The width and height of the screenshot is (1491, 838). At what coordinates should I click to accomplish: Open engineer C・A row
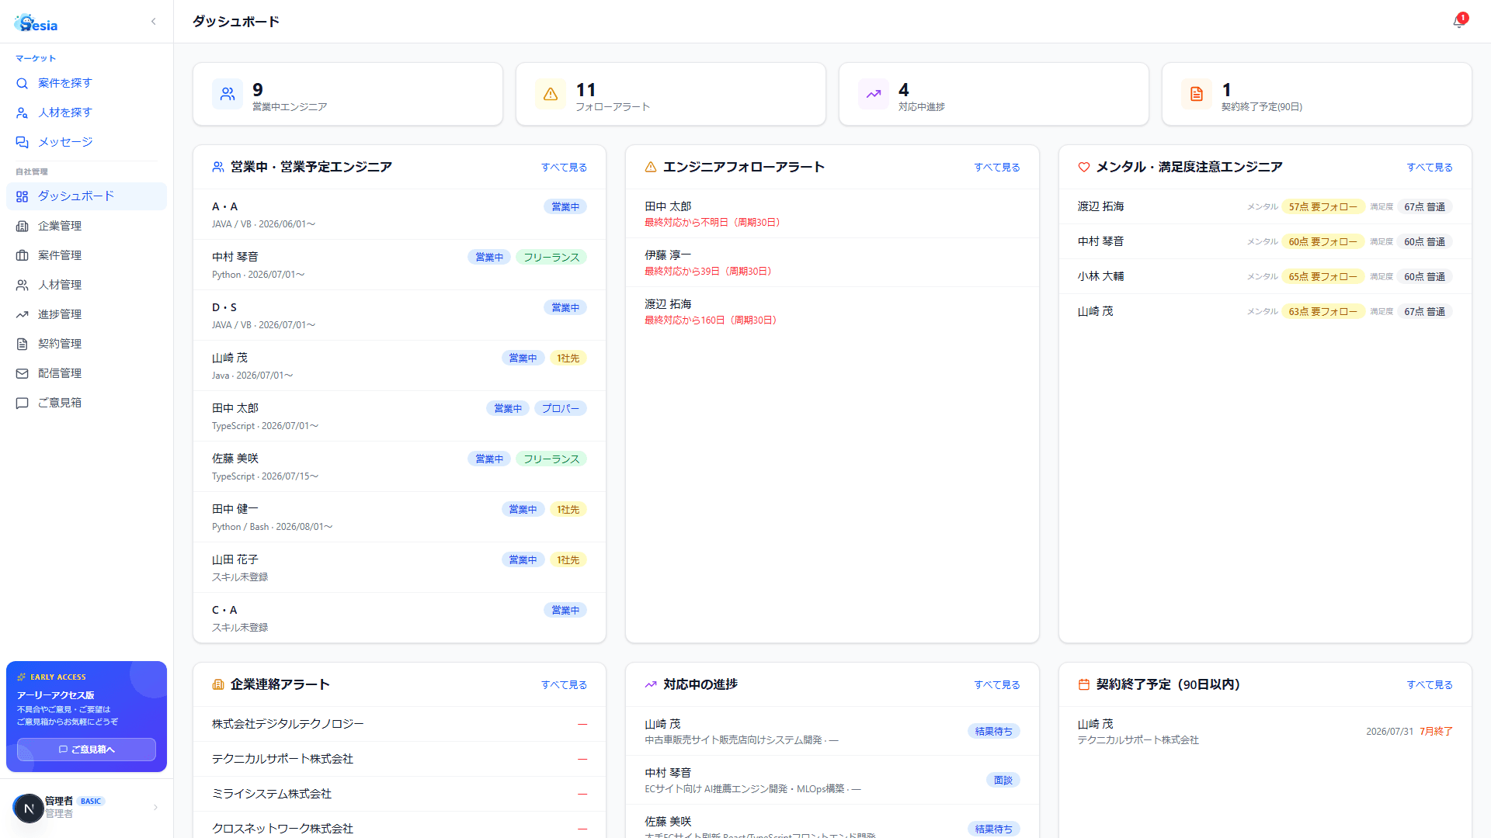(399, 618)
